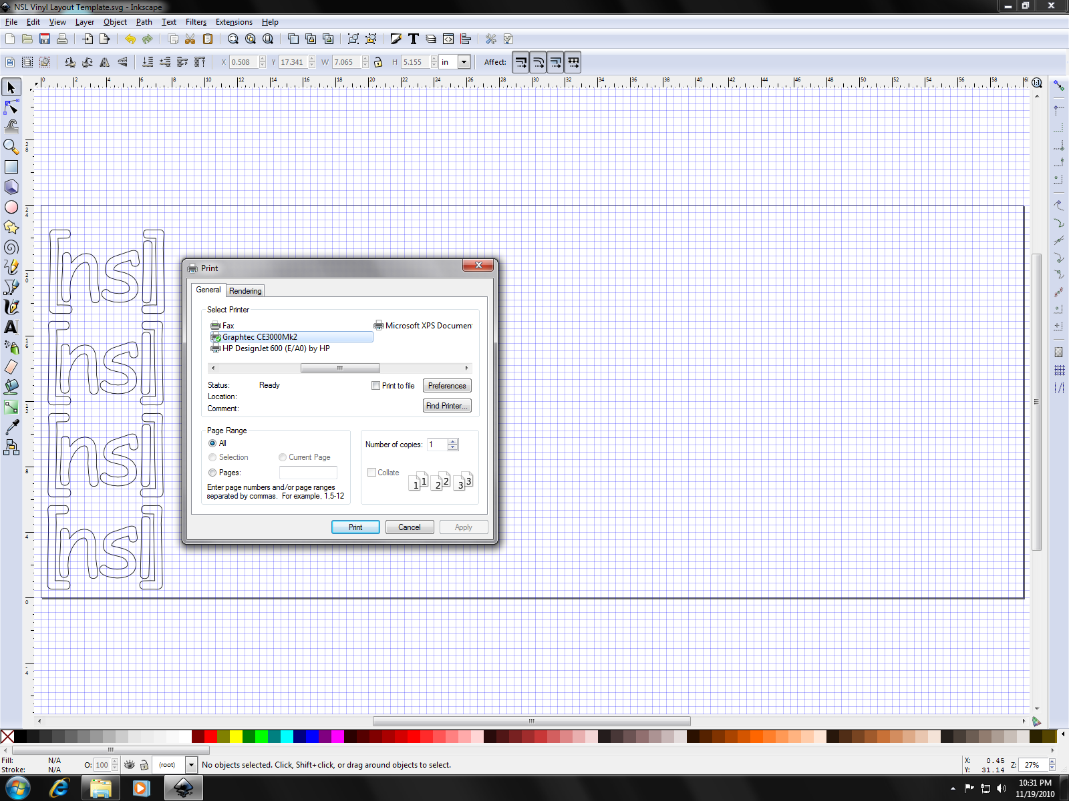Viewport: 1069px width, 801px height.
Task: Click the Preferences button
Action: click(447, 386)
